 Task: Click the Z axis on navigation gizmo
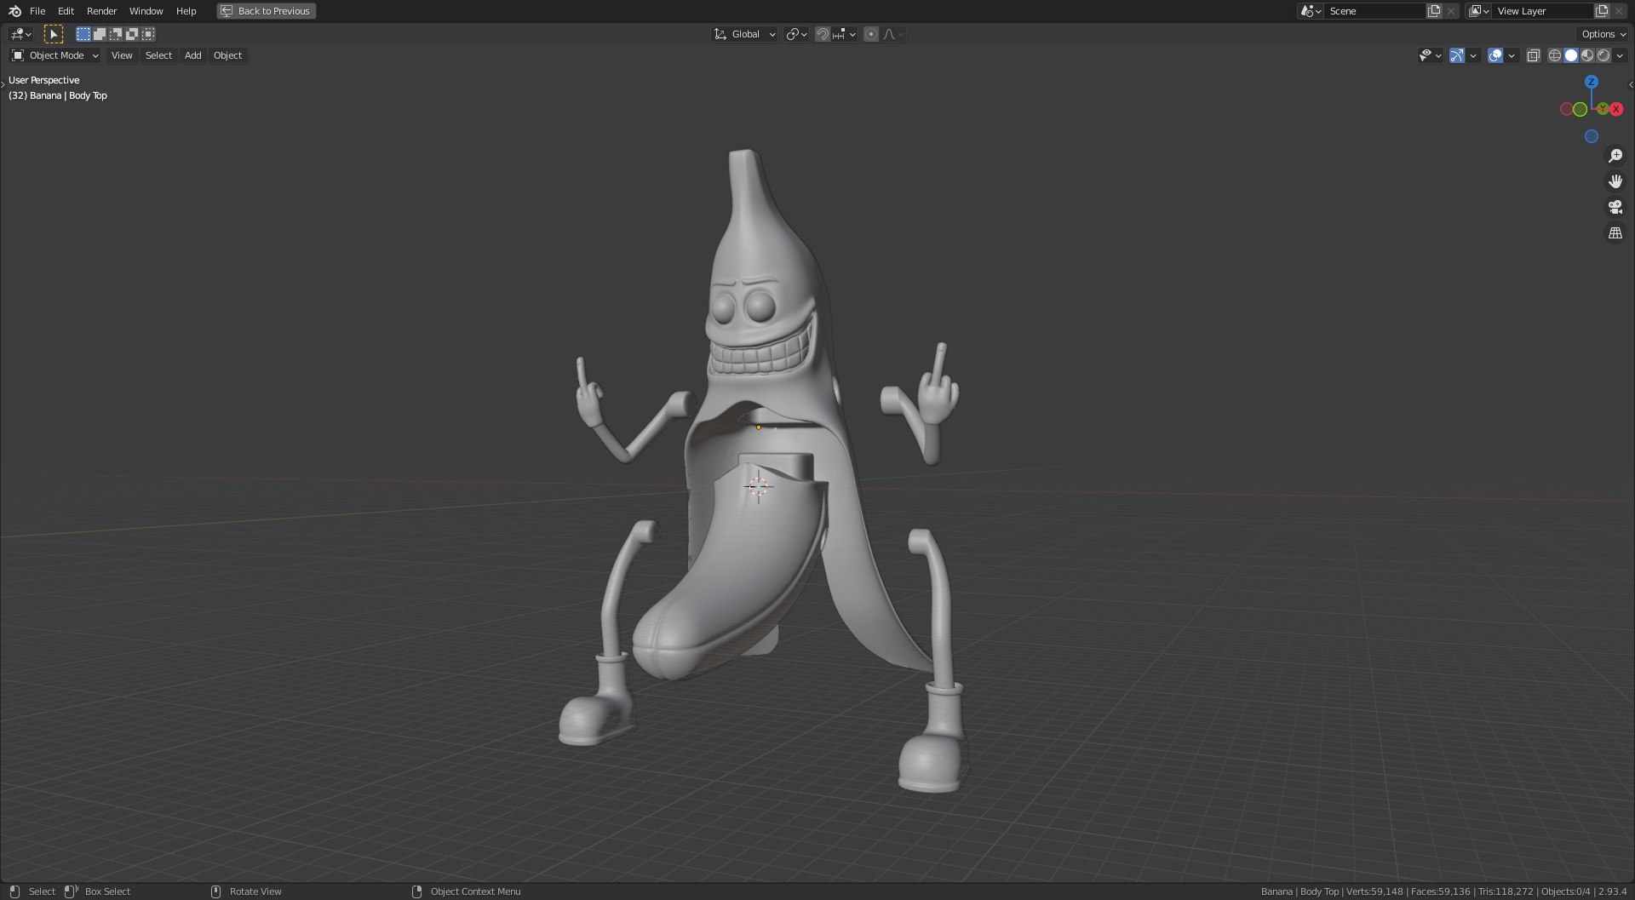pos(1592,82)
